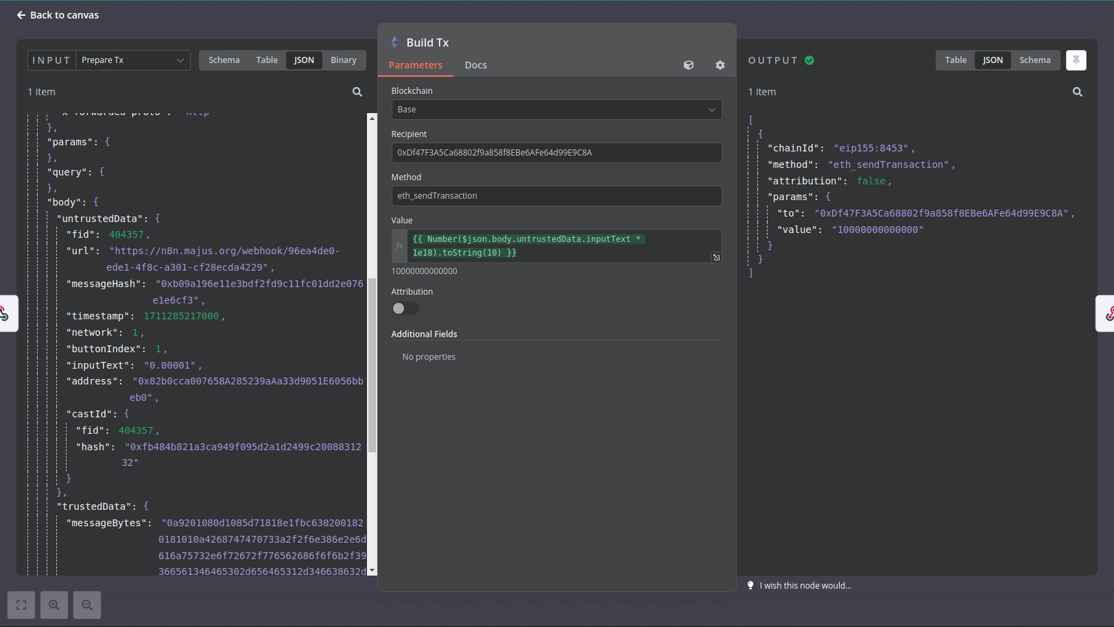The height and width of the screenshot is (627, 1114).
Task: Open node settings gear
Action: point(720,65)
